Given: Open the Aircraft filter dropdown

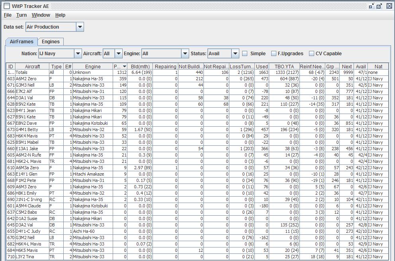Looking at the screenshot, I should click(x=119, y=54).
